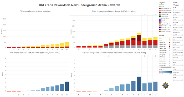Click the gray Tavern Ticket legend swatch
Image resolution: width=184 pixels, height=97 pixels.
pyautogui.click(x=160, y=14)
